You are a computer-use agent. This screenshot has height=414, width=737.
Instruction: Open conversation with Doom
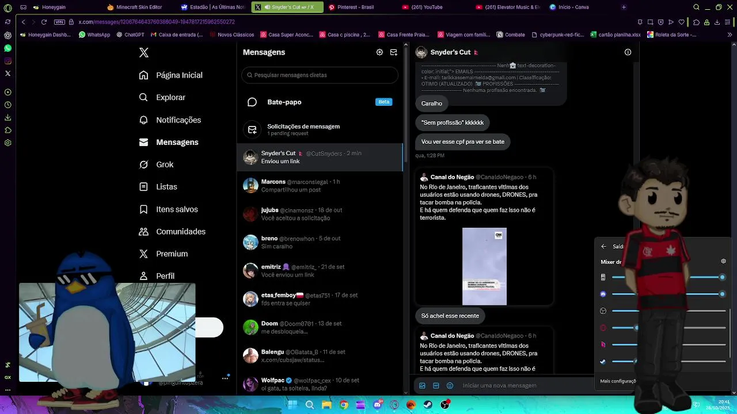tap(320, 327)
